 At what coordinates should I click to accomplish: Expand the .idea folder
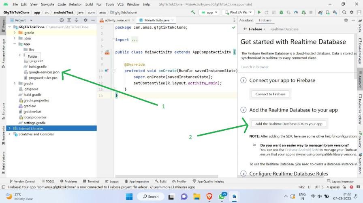click(15, 38)
